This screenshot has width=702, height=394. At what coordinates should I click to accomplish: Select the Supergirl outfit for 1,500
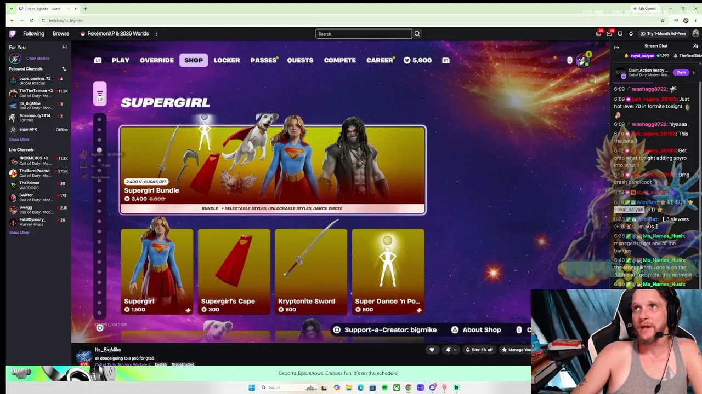point(157,271)
